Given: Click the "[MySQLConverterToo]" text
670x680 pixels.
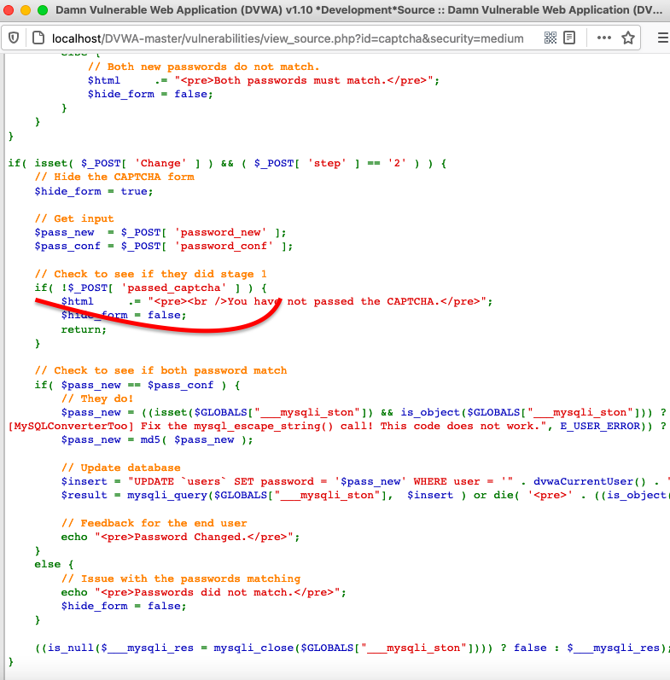Looking at the screenshot, I should (71, 426).
